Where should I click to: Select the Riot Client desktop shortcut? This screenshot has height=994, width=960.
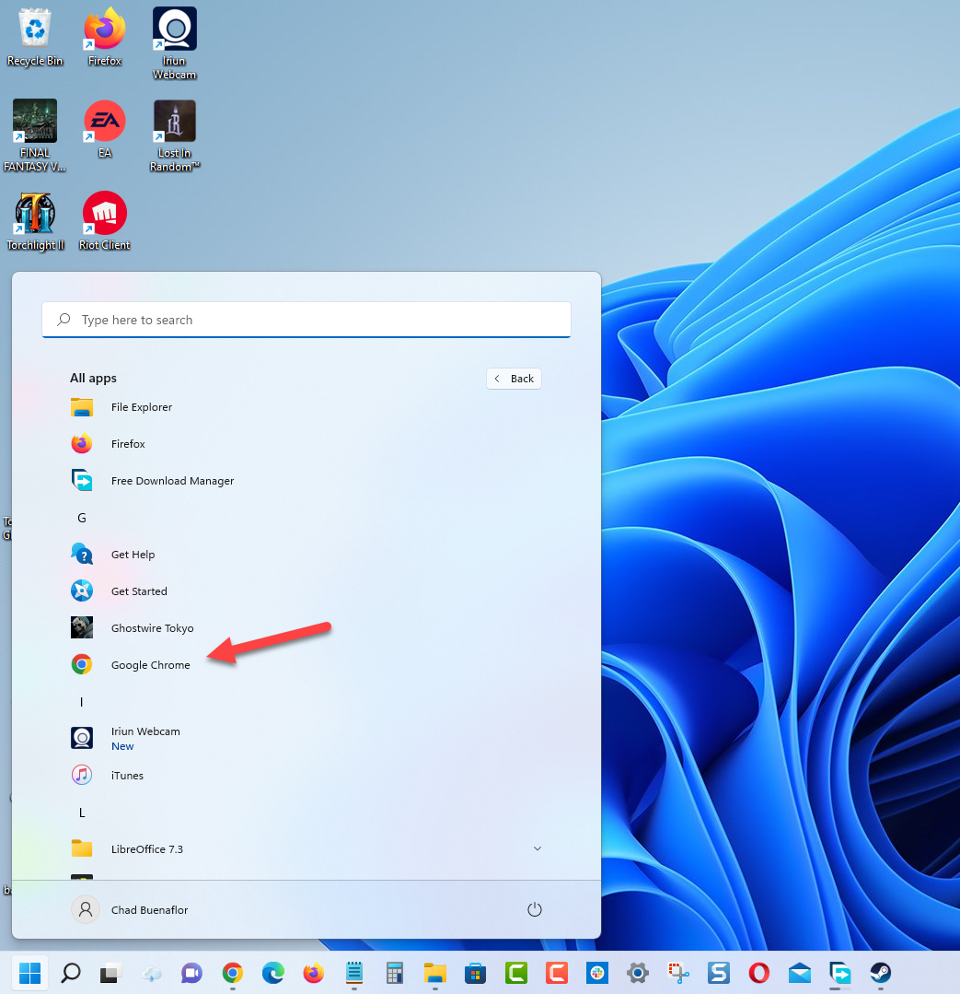[105, 222]
